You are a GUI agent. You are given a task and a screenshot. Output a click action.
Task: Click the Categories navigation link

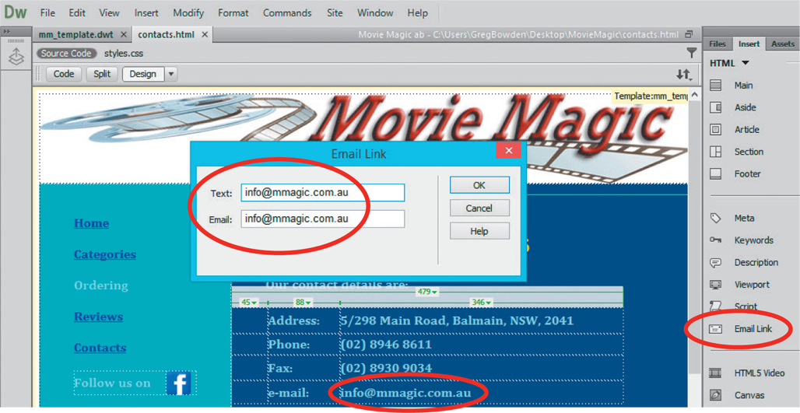click(105, 254)
